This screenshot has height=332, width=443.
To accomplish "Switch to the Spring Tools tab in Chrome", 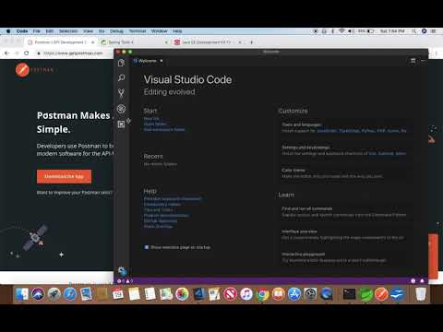I will click(134, 42).
